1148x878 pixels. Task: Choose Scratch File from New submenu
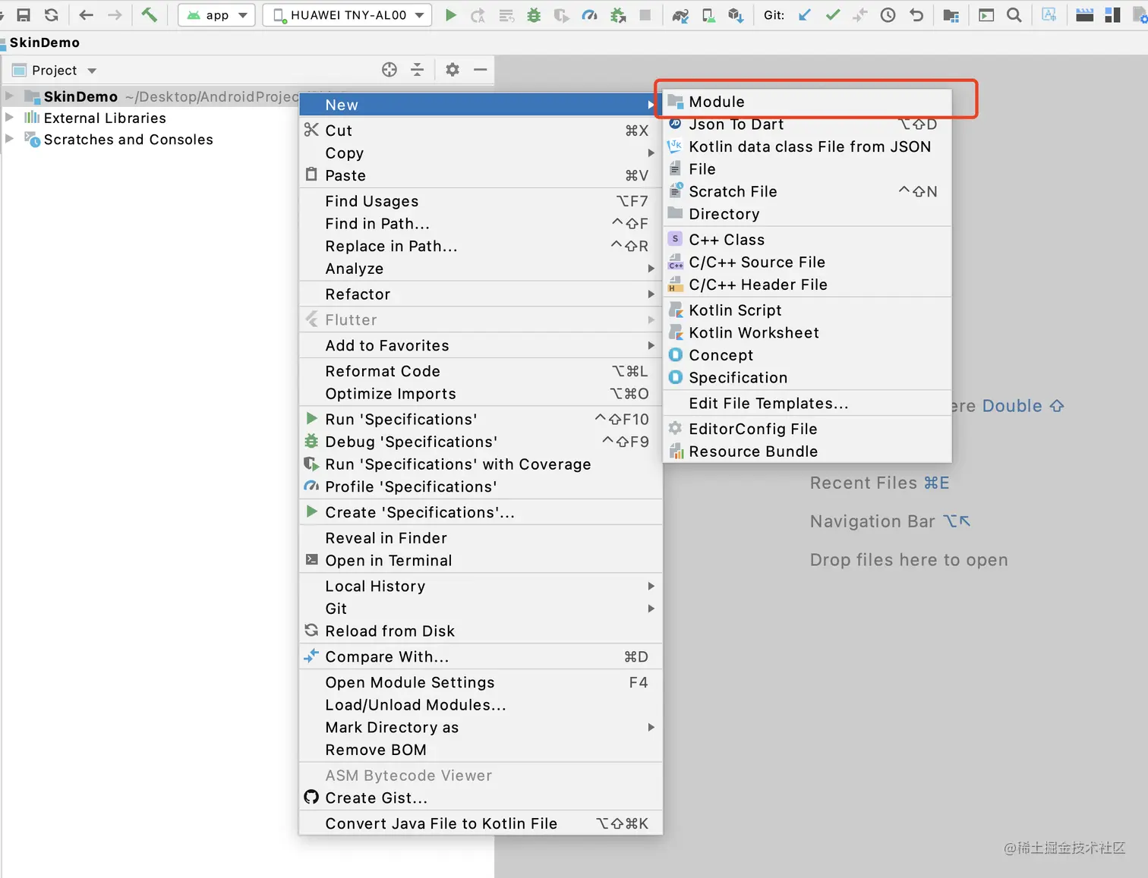(808, 192)
